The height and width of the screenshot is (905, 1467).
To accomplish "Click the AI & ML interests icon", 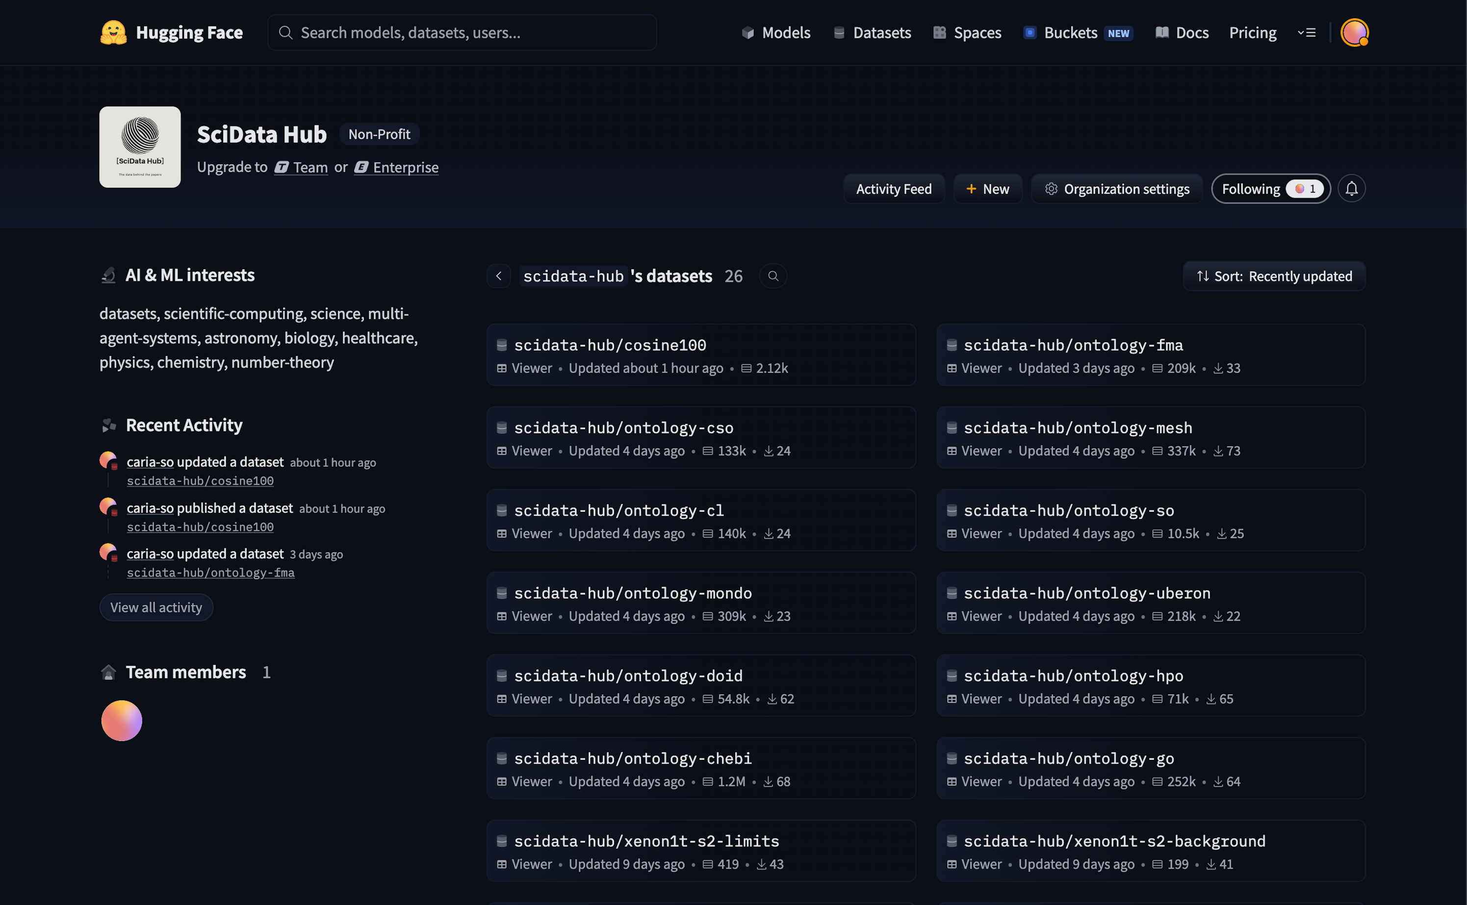I will [x=108, y=276].
